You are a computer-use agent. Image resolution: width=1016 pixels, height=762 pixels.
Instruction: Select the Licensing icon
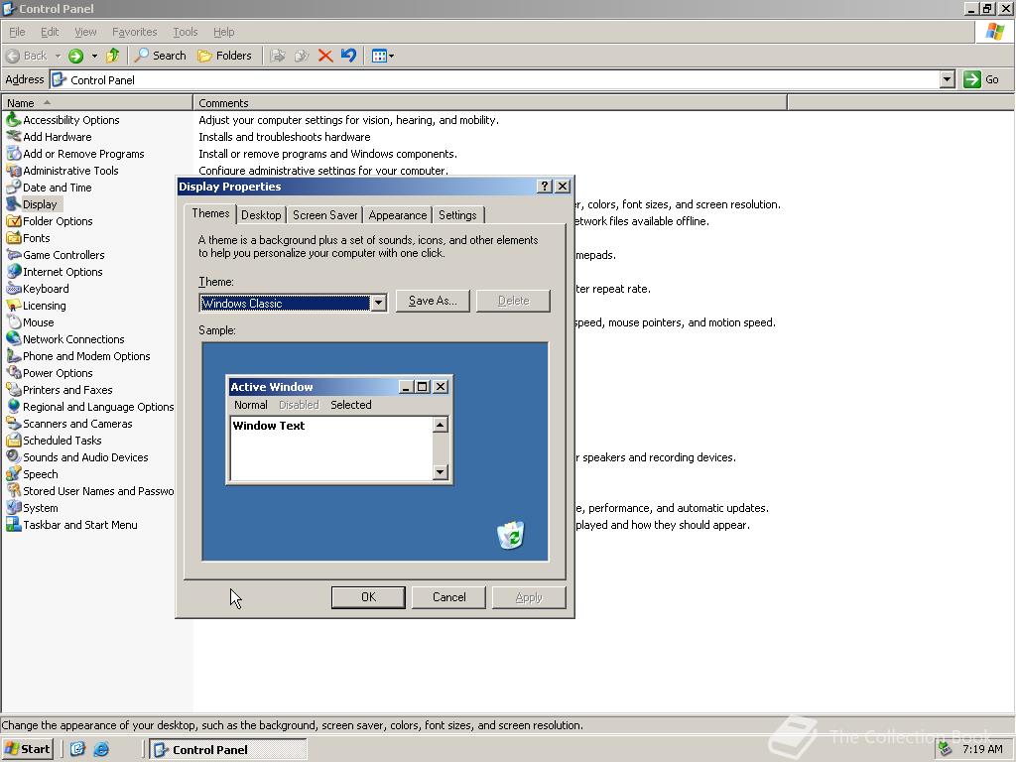pyautogui.click(x=14, y=306)
